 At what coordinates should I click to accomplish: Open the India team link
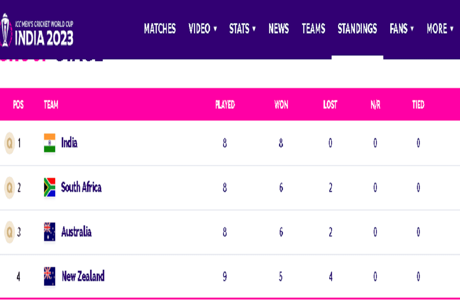[x=69, y=143]
